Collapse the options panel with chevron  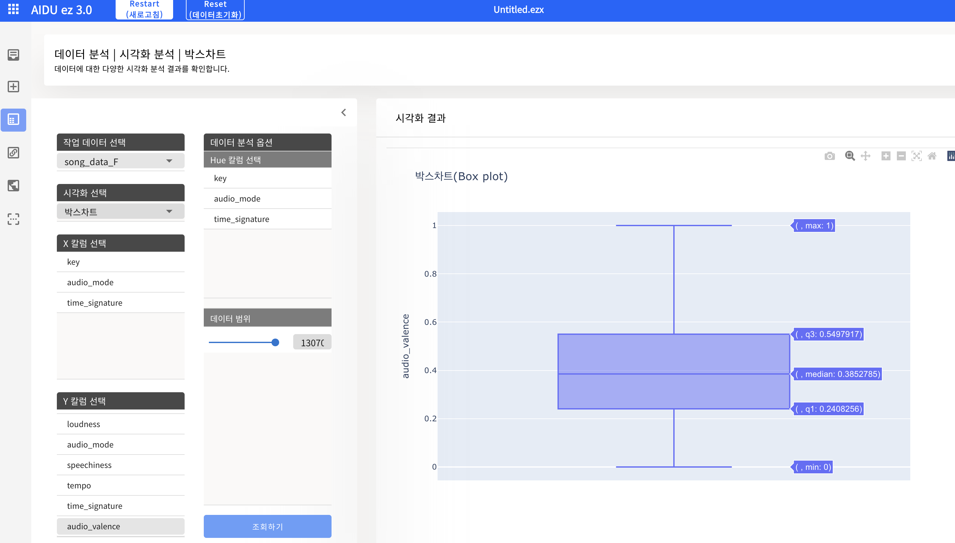pyautogui.click(x=343, y=112)
